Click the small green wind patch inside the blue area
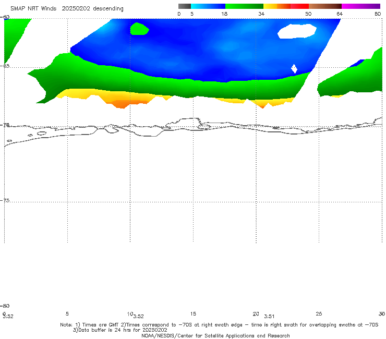This screenshot has height=339, width=386. 139,29
